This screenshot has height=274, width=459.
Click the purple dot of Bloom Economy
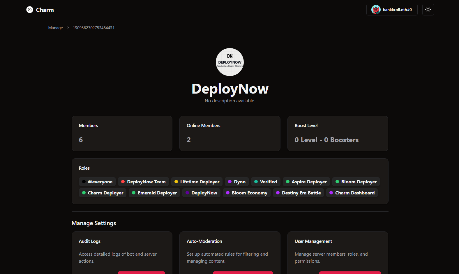[228, 193]
